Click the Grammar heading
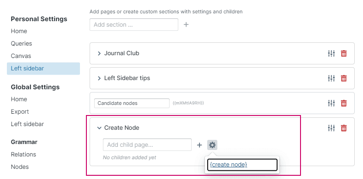 tap(24, 142)
